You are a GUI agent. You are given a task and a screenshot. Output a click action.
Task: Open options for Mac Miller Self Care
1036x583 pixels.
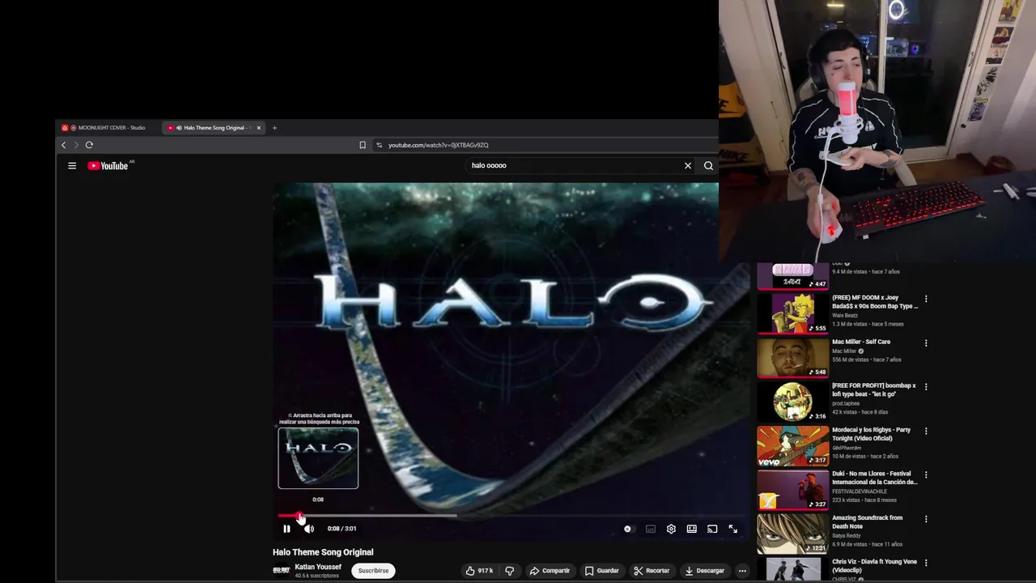(x=926, y=343)
